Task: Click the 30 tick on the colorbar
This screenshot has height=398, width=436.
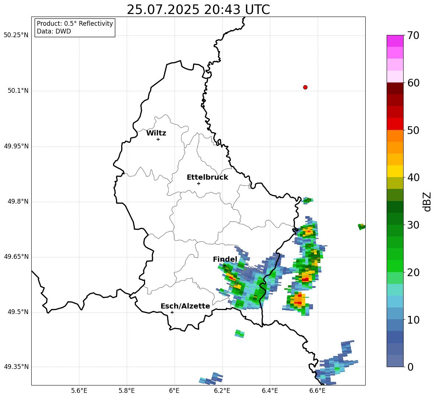Action: coord(413,225)
